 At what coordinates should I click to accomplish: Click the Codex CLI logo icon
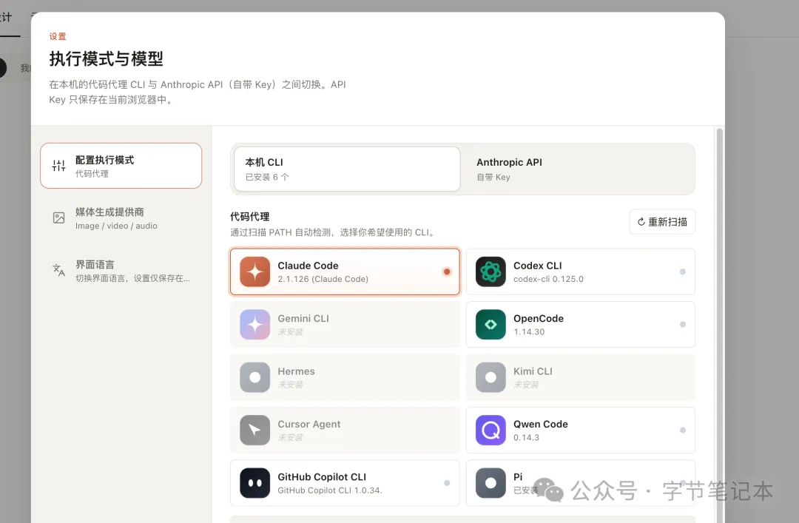pyautogui.click(x=490, y=271)
